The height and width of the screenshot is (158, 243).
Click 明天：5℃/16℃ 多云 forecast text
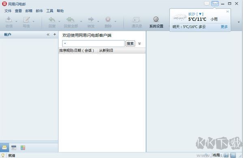pyautogui.click(x=189, y=27)
